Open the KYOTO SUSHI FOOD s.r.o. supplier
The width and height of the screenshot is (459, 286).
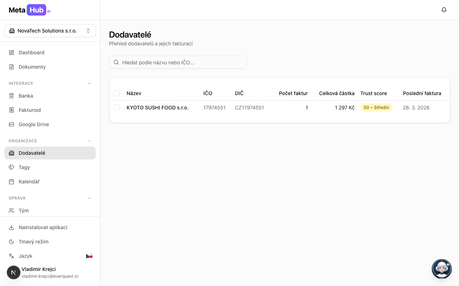coord(157,108)
